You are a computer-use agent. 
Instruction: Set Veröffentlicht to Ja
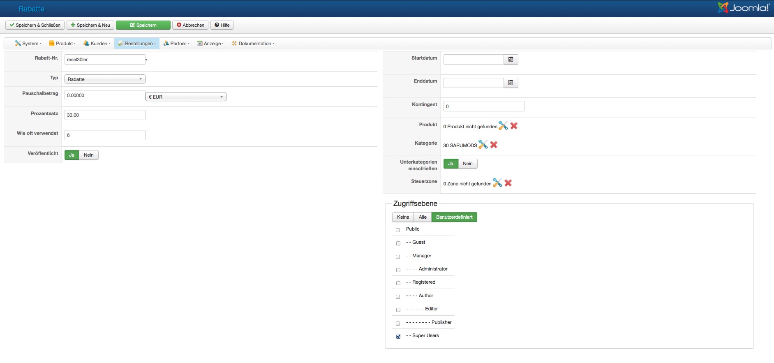tap(72, 155)
